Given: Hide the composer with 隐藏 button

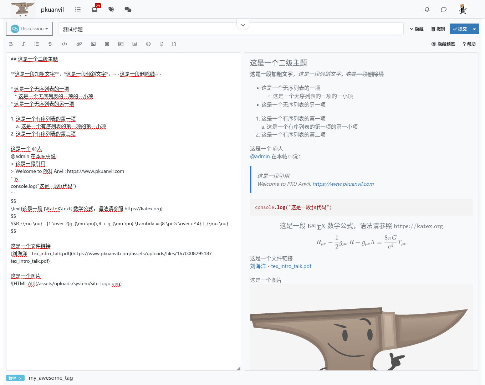Looking at the screenshot, I should [417, 29].
